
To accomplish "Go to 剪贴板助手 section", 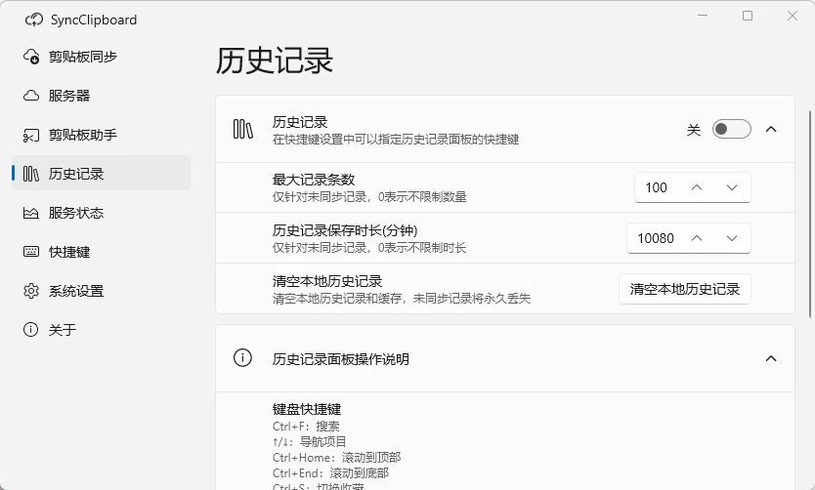I will pyautogui.click(x=101, y=135).
